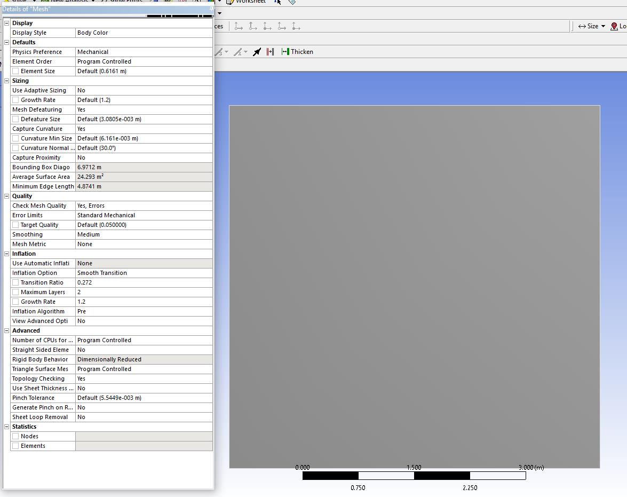Collapse the Inflation section
Viewport: 627px width, 497px height.
6,254
